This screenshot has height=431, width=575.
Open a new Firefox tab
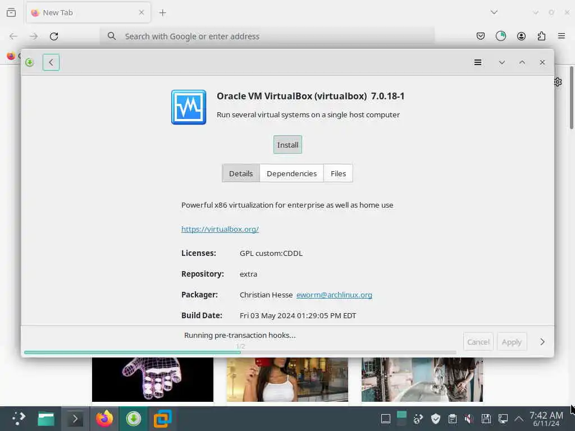[x=162, y=13]
